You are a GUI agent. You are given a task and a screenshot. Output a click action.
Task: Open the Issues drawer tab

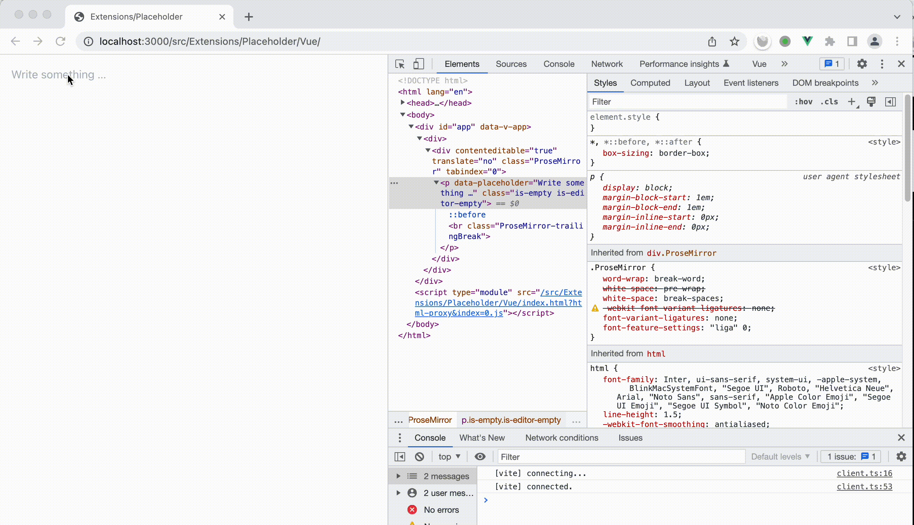(630, 438)
